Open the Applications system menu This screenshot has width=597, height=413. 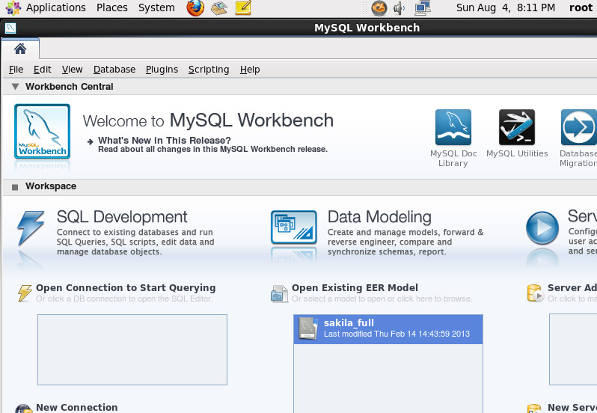[x=56, y=7]
